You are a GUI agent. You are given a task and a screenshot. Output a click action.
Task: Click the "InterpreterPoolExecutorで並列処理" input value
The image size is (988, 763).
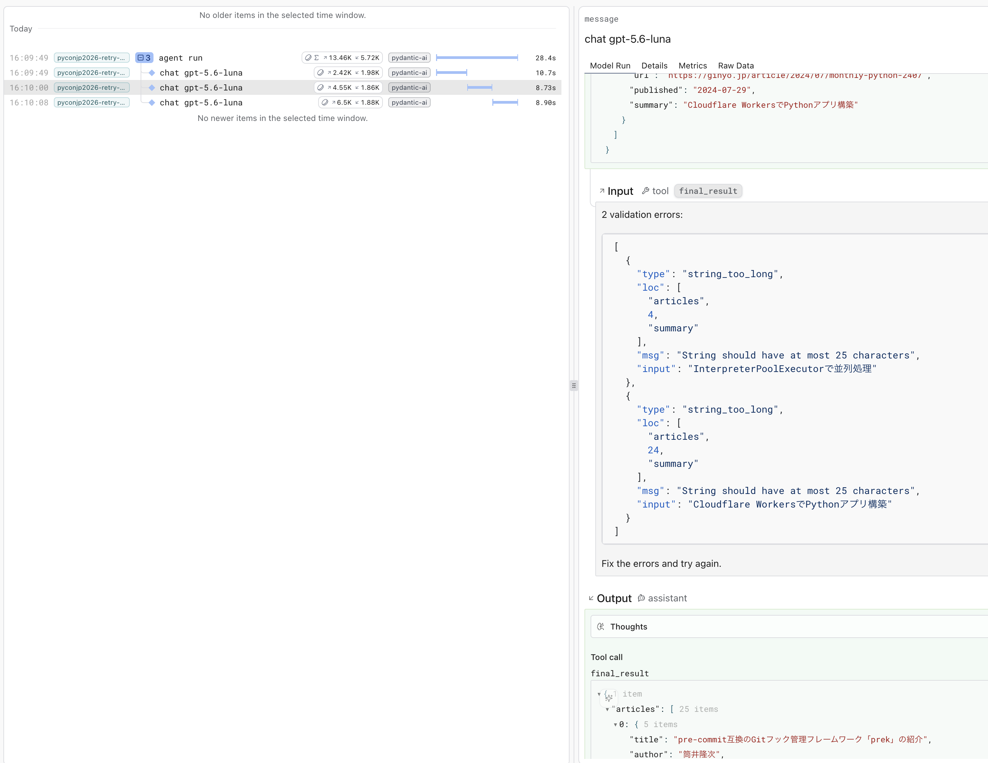pos(782,369)
